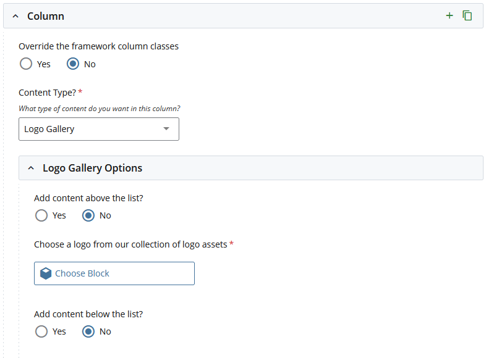This screenshot has width=486, height=358.
Task: Click the 'What type of content' help text
Action: coord(99,109)
